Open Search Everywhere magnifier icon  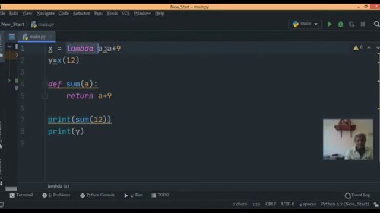376,24
